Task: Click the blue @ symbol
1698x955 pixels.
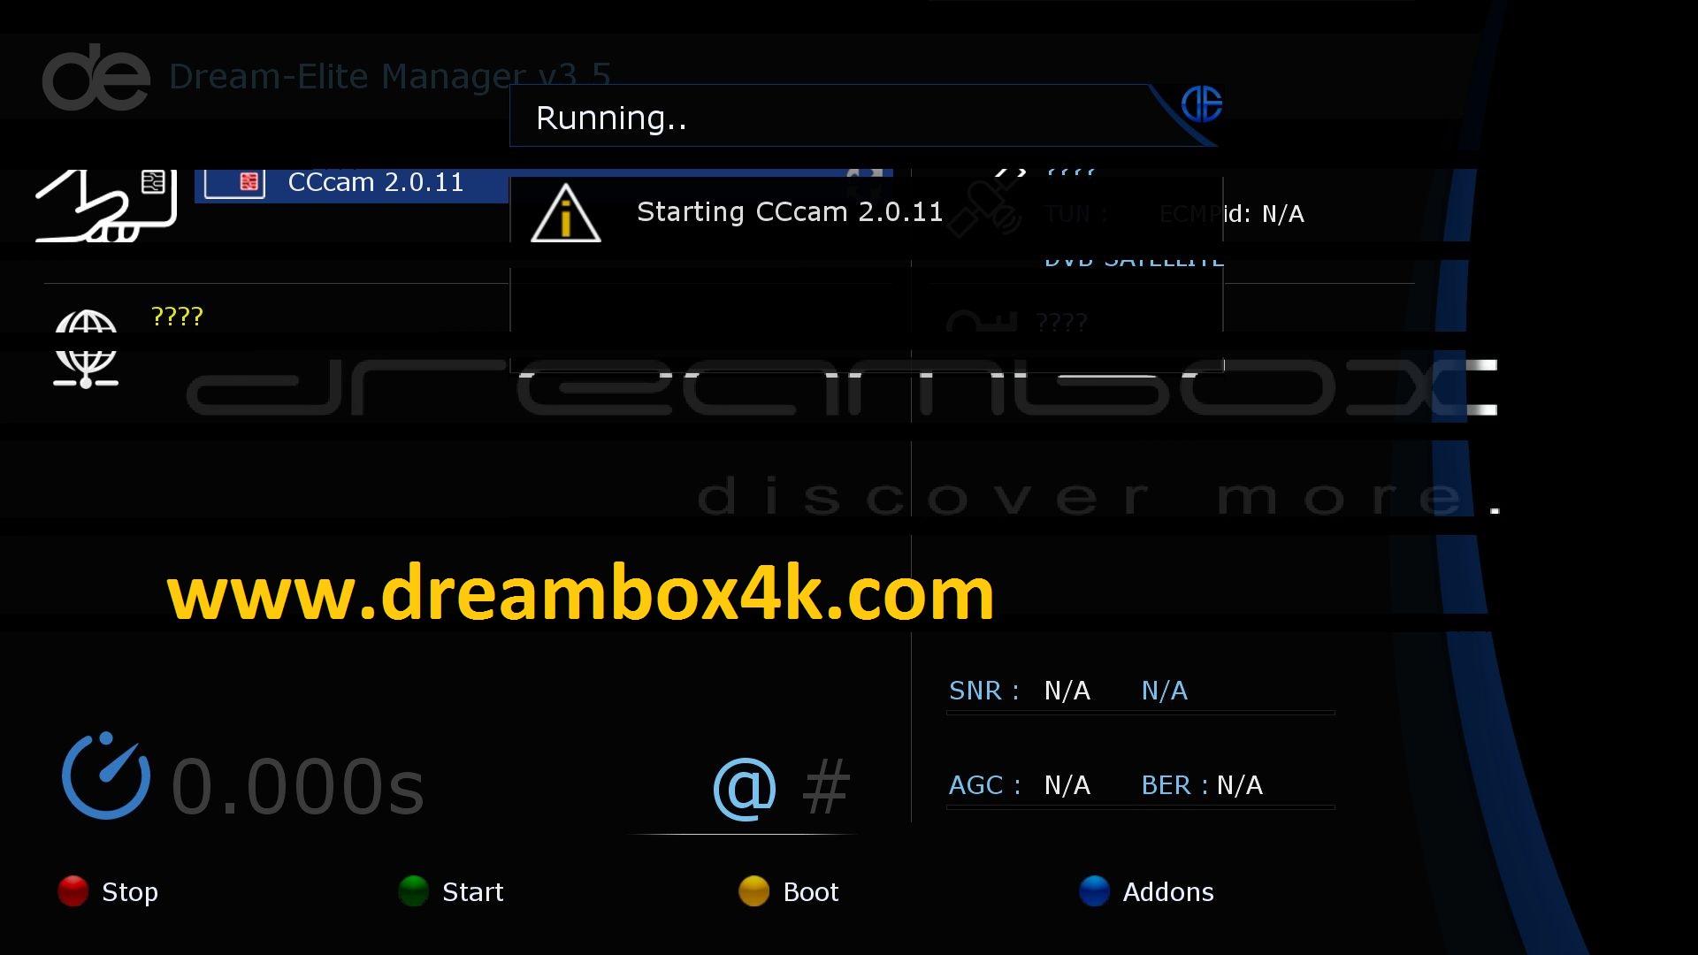Action: tap(744, 788)
